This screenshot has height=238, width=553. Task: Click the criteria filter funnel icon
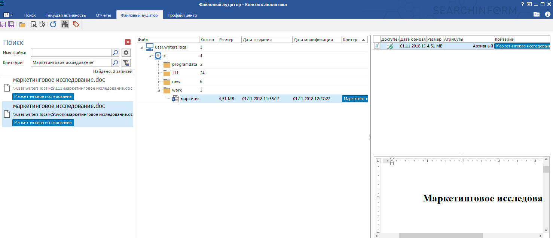(126, 63)
